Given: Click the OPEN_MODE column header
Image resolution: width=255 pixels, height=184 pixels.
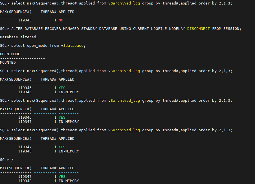Looking at the screenshot, I should click(10, 54).
